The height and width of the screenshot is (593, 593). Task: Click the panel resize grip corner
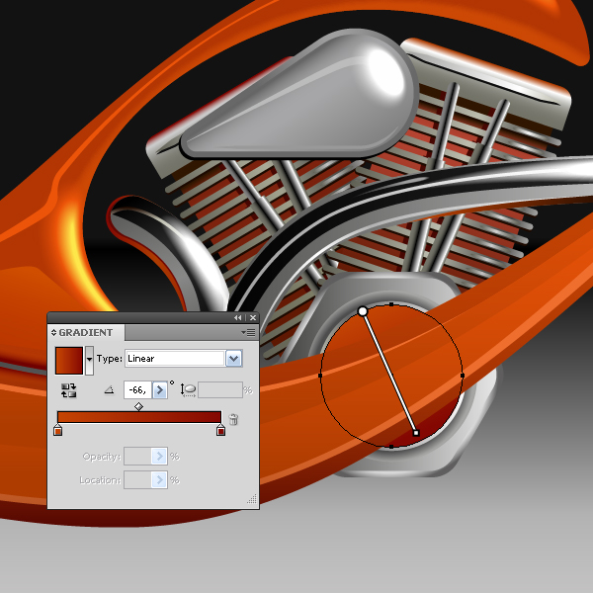click(x=252, y=499)
